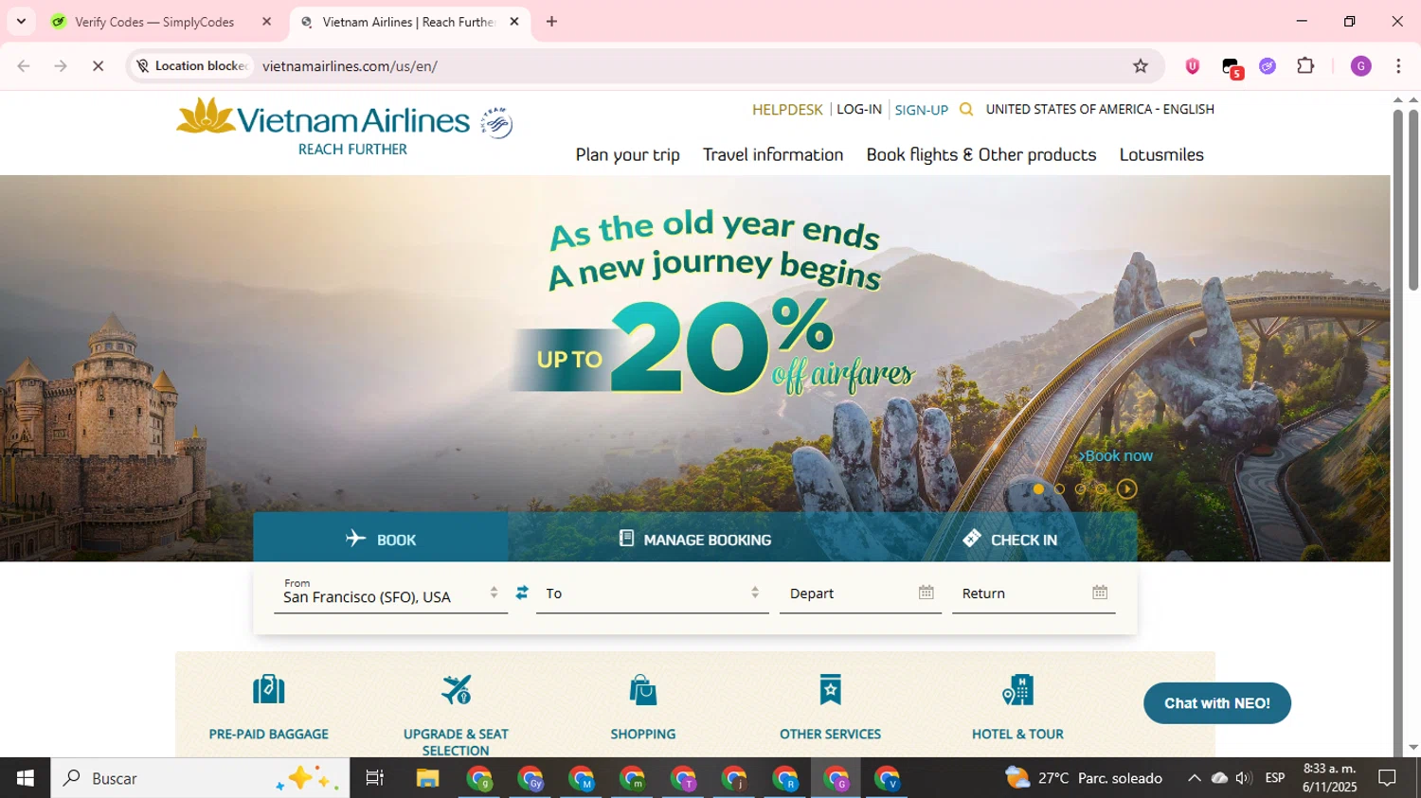1421x798 pixels.
Task: Click the LOG-IN link
Action: (859, 110)
